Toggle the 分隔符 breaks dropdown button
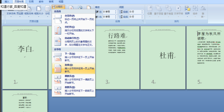The height and width of the screenshot is (112, 224). click(x=59, y=7)
